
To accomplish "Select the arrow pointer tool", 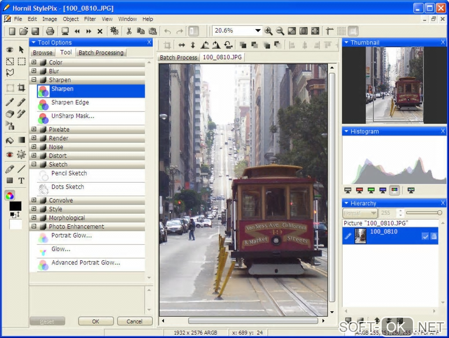I will pyautogui.click(x=21, y=50).
